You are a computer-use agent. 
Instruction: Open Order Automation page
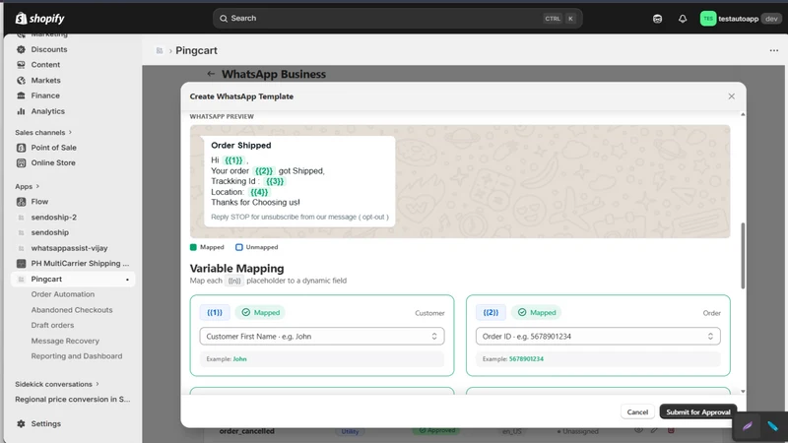point(63,294)
